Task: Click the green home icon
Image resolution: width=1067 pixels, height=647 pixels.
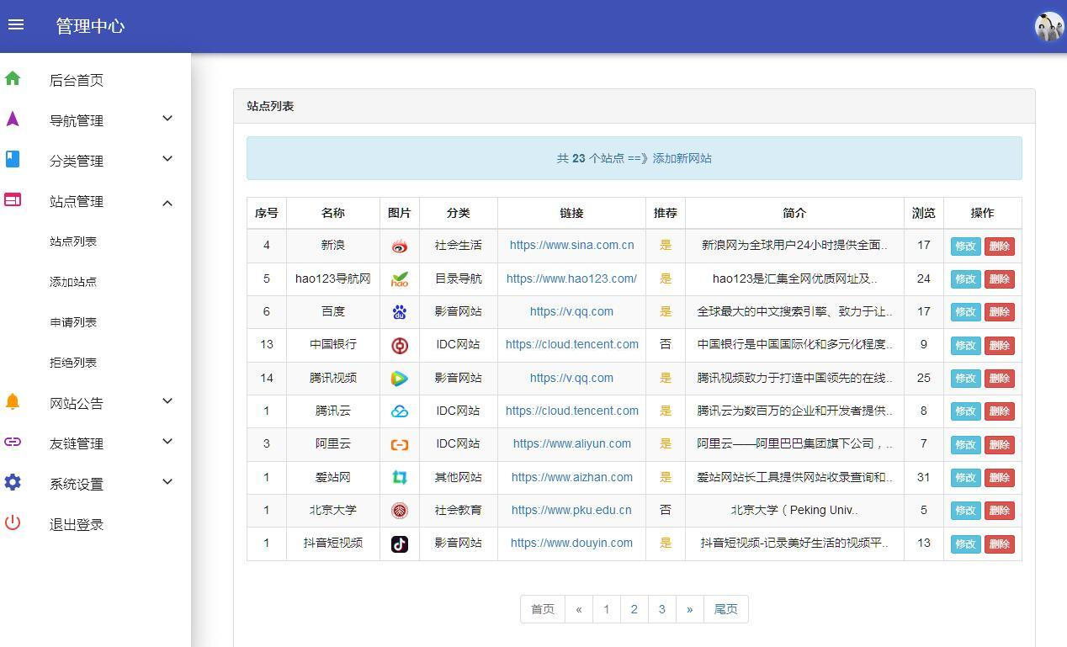Action: (x=13, y=78)
